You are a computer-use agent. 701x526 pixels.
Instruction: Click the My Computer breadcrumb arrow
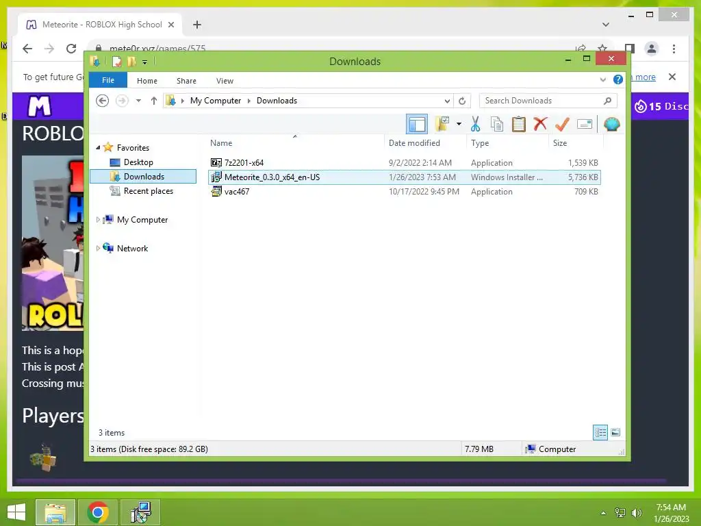[x=249, y=101]
